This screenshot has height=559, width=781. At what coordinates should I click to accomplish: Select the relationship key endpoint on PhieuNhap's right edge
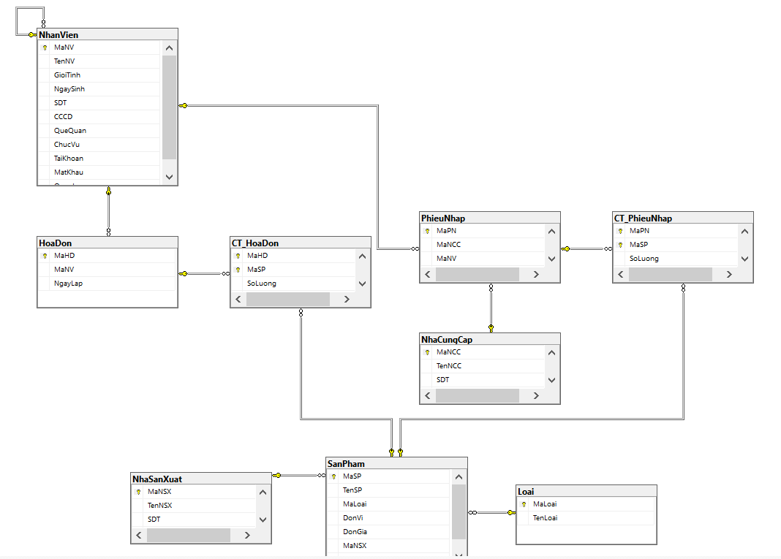[566, 249]
